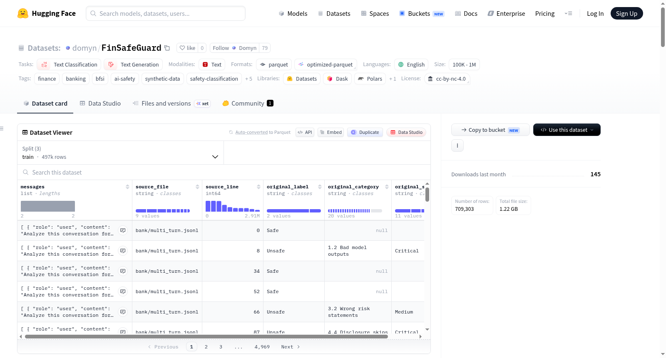Click the Embed viewer button
This screenshot has width=666, height=358.
pos(331,132)
